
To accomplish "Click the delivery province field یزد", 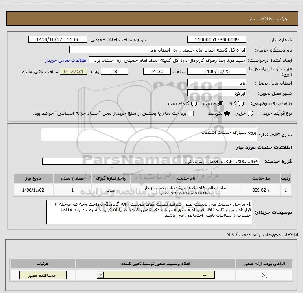I will click(216, 83).
